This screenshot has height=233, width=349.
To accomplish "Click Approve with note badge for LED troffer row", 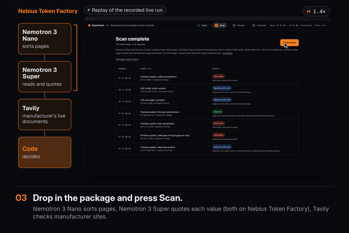I will pos(222,88).
